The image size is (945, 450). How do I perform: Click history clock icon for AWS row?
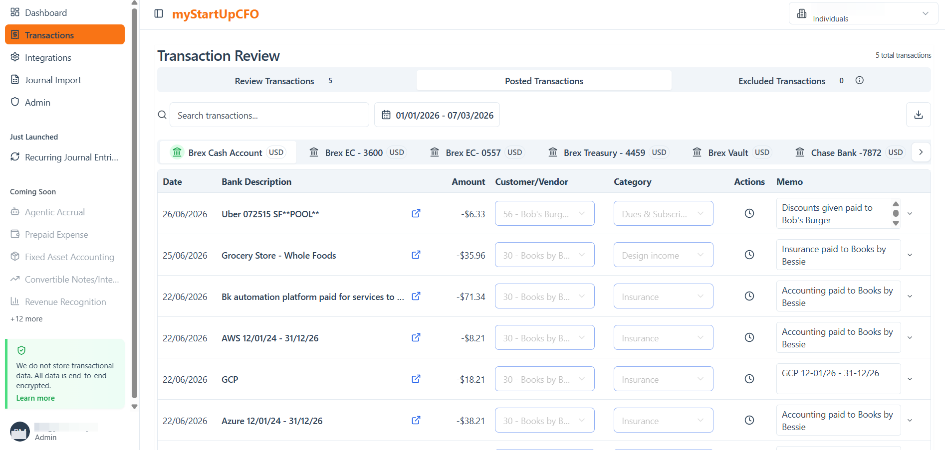[x=749, y=337]
